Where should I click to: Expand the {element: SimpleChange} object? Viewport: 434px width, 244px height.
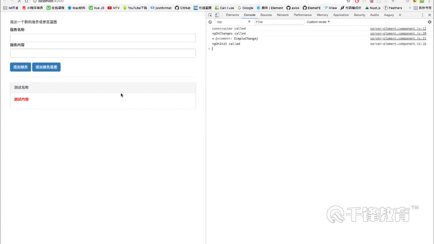[x=213, y=39]
